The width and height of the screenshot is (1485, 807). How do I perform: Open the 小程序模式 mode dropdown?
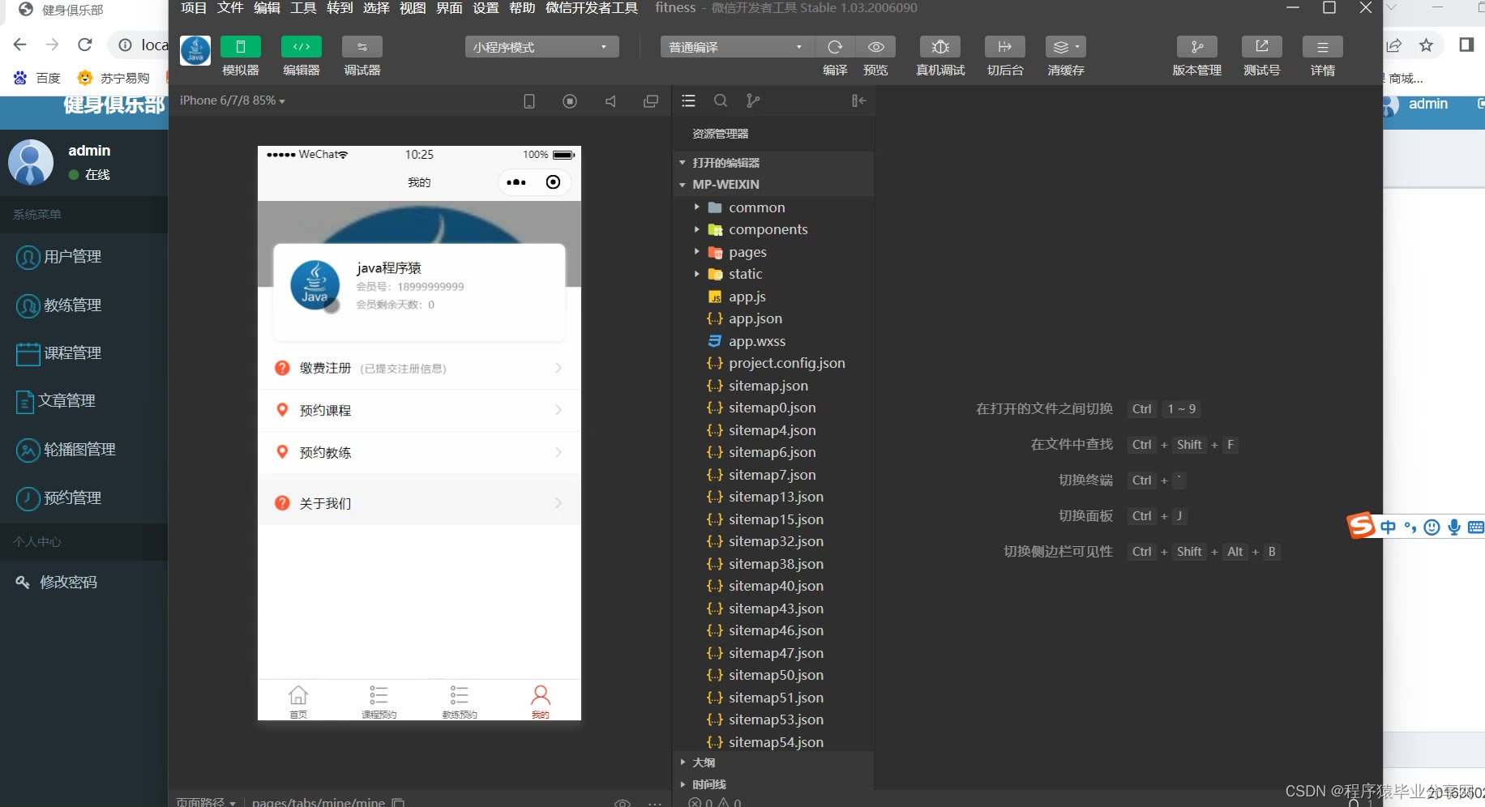tap(541, 47)
